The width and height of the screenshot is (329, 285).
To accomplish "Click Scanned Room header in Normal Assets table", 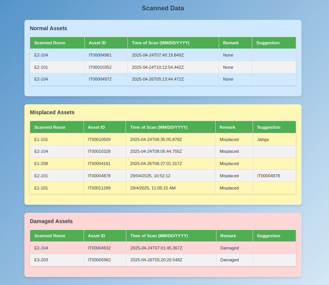I will [57, 43].
